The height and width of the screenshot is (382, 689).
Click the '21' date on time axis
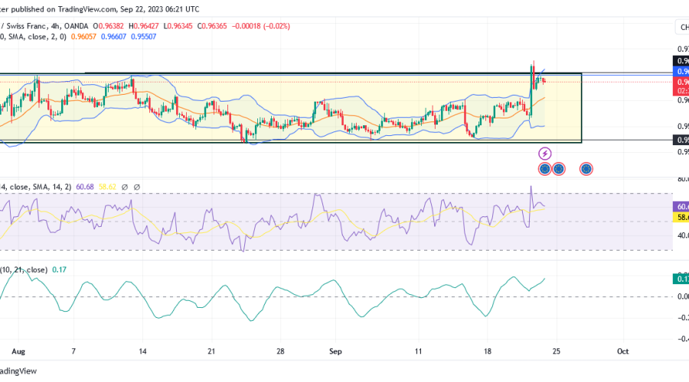click(x=211, y=351)
